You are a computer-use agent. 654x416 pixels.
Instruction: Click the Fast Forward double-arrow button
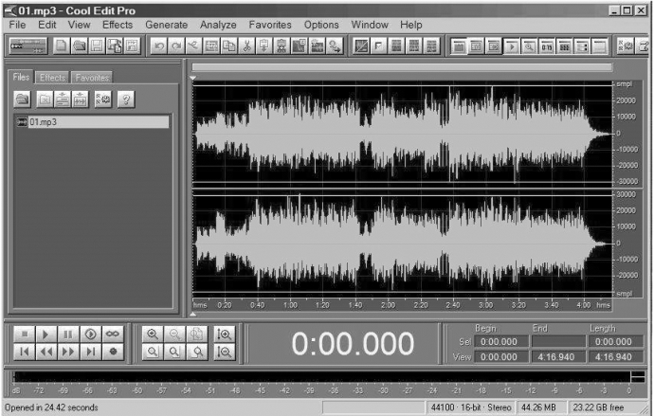[68, 352]
